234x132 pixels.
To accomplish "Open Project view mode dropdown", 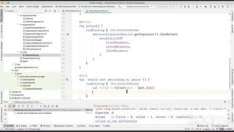I will coord(11,11).
